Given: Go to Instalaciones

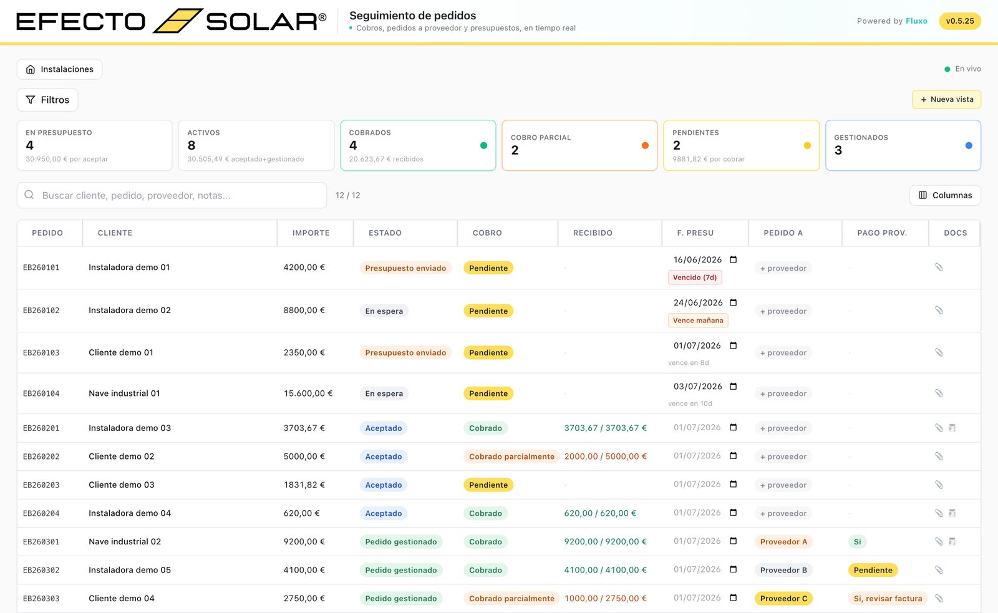Looking at the screenshot, I should 59,69.
